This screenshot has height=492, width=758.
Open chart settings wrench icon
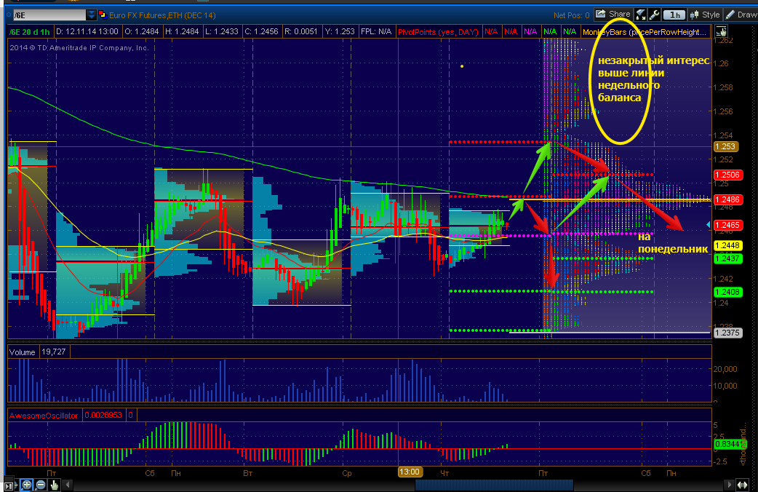point(654,15)
